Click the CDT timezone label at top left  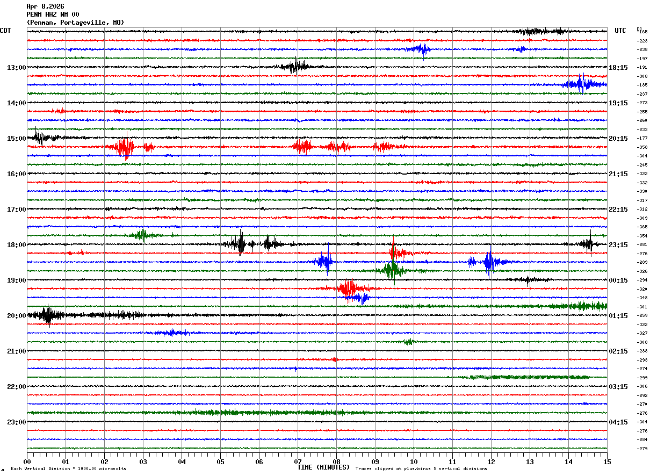click(5, 31)
